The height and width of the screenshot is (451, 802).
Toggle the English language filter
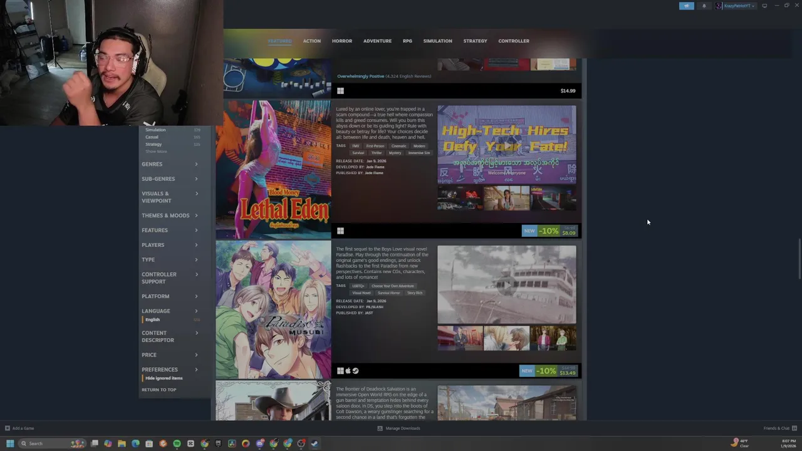tap(171, 319)
